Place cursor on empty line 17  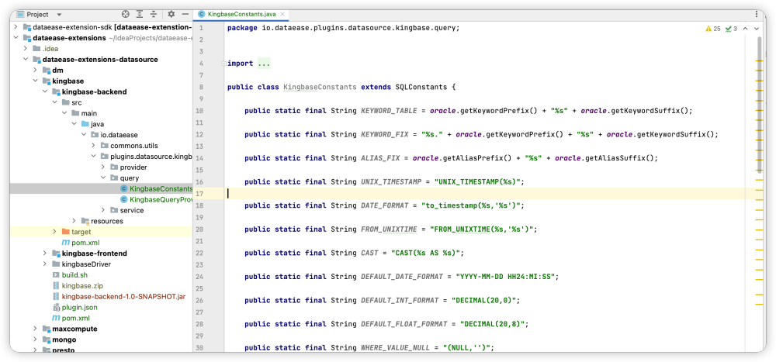tap(485, 194)
